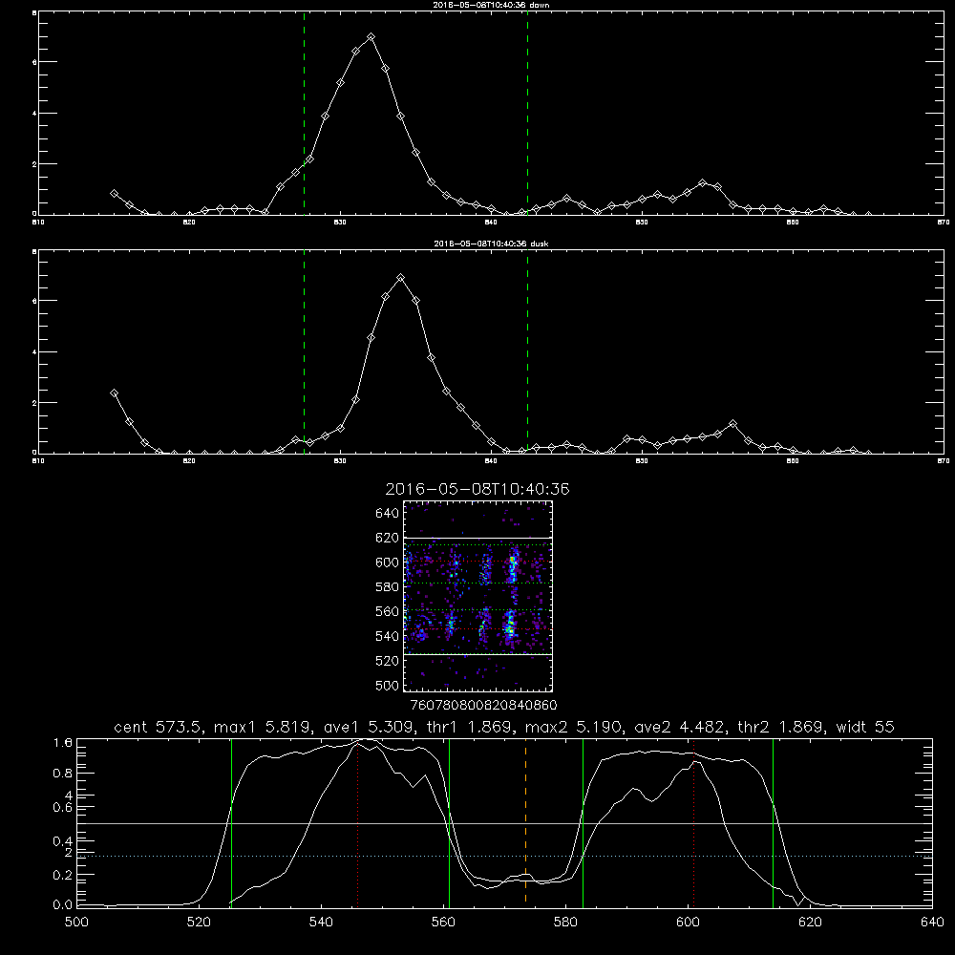
Task: Click right green dashed line in dusk plot
Action: point(527,351)
